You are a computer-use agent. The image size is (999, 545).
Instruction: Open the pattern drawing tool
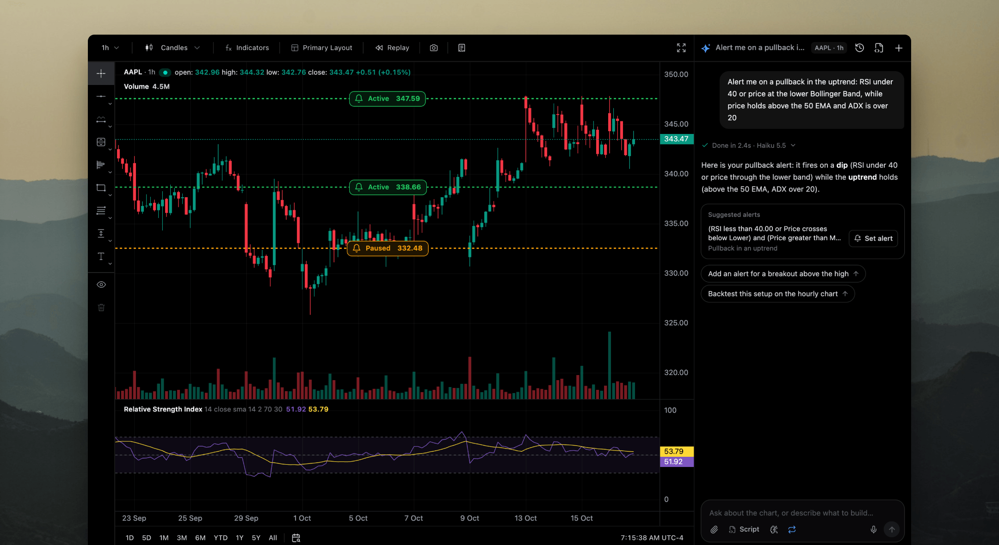(x=101, y=119)
